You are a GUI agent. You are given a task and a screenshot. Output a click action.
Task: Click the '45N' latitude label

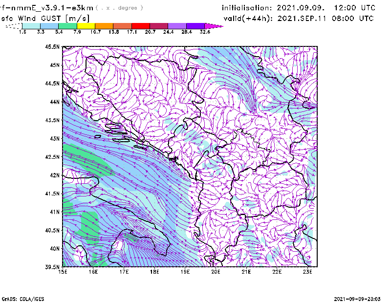(55, 65)
